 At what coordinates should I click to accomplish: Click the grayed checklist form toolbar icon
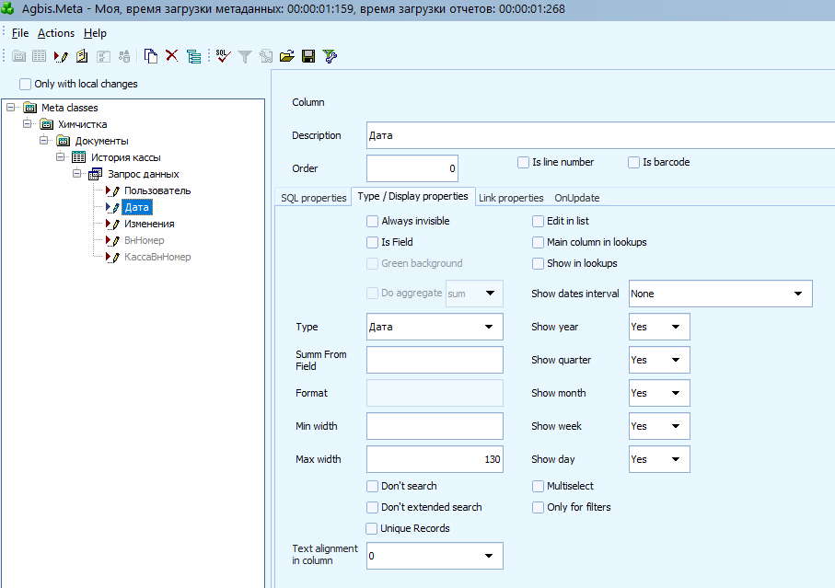pyautogui.click(x=103, y=56)
